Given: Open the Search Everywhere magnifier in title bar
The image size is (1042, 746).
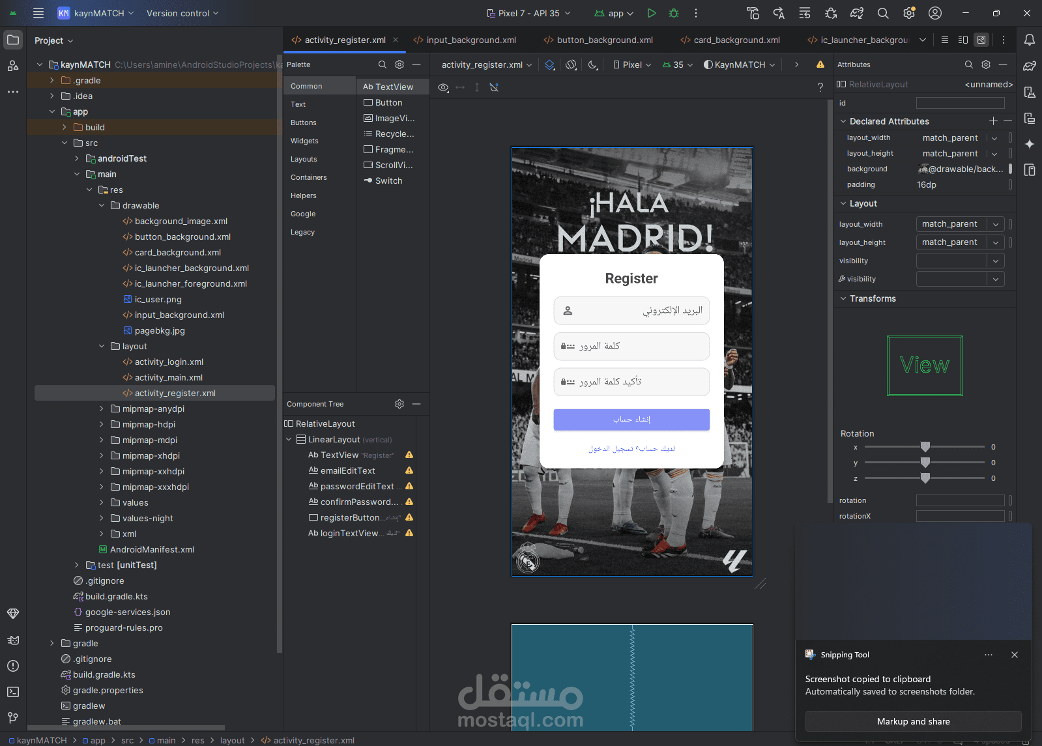Looking at the screenshot, I should click(883, 13).
